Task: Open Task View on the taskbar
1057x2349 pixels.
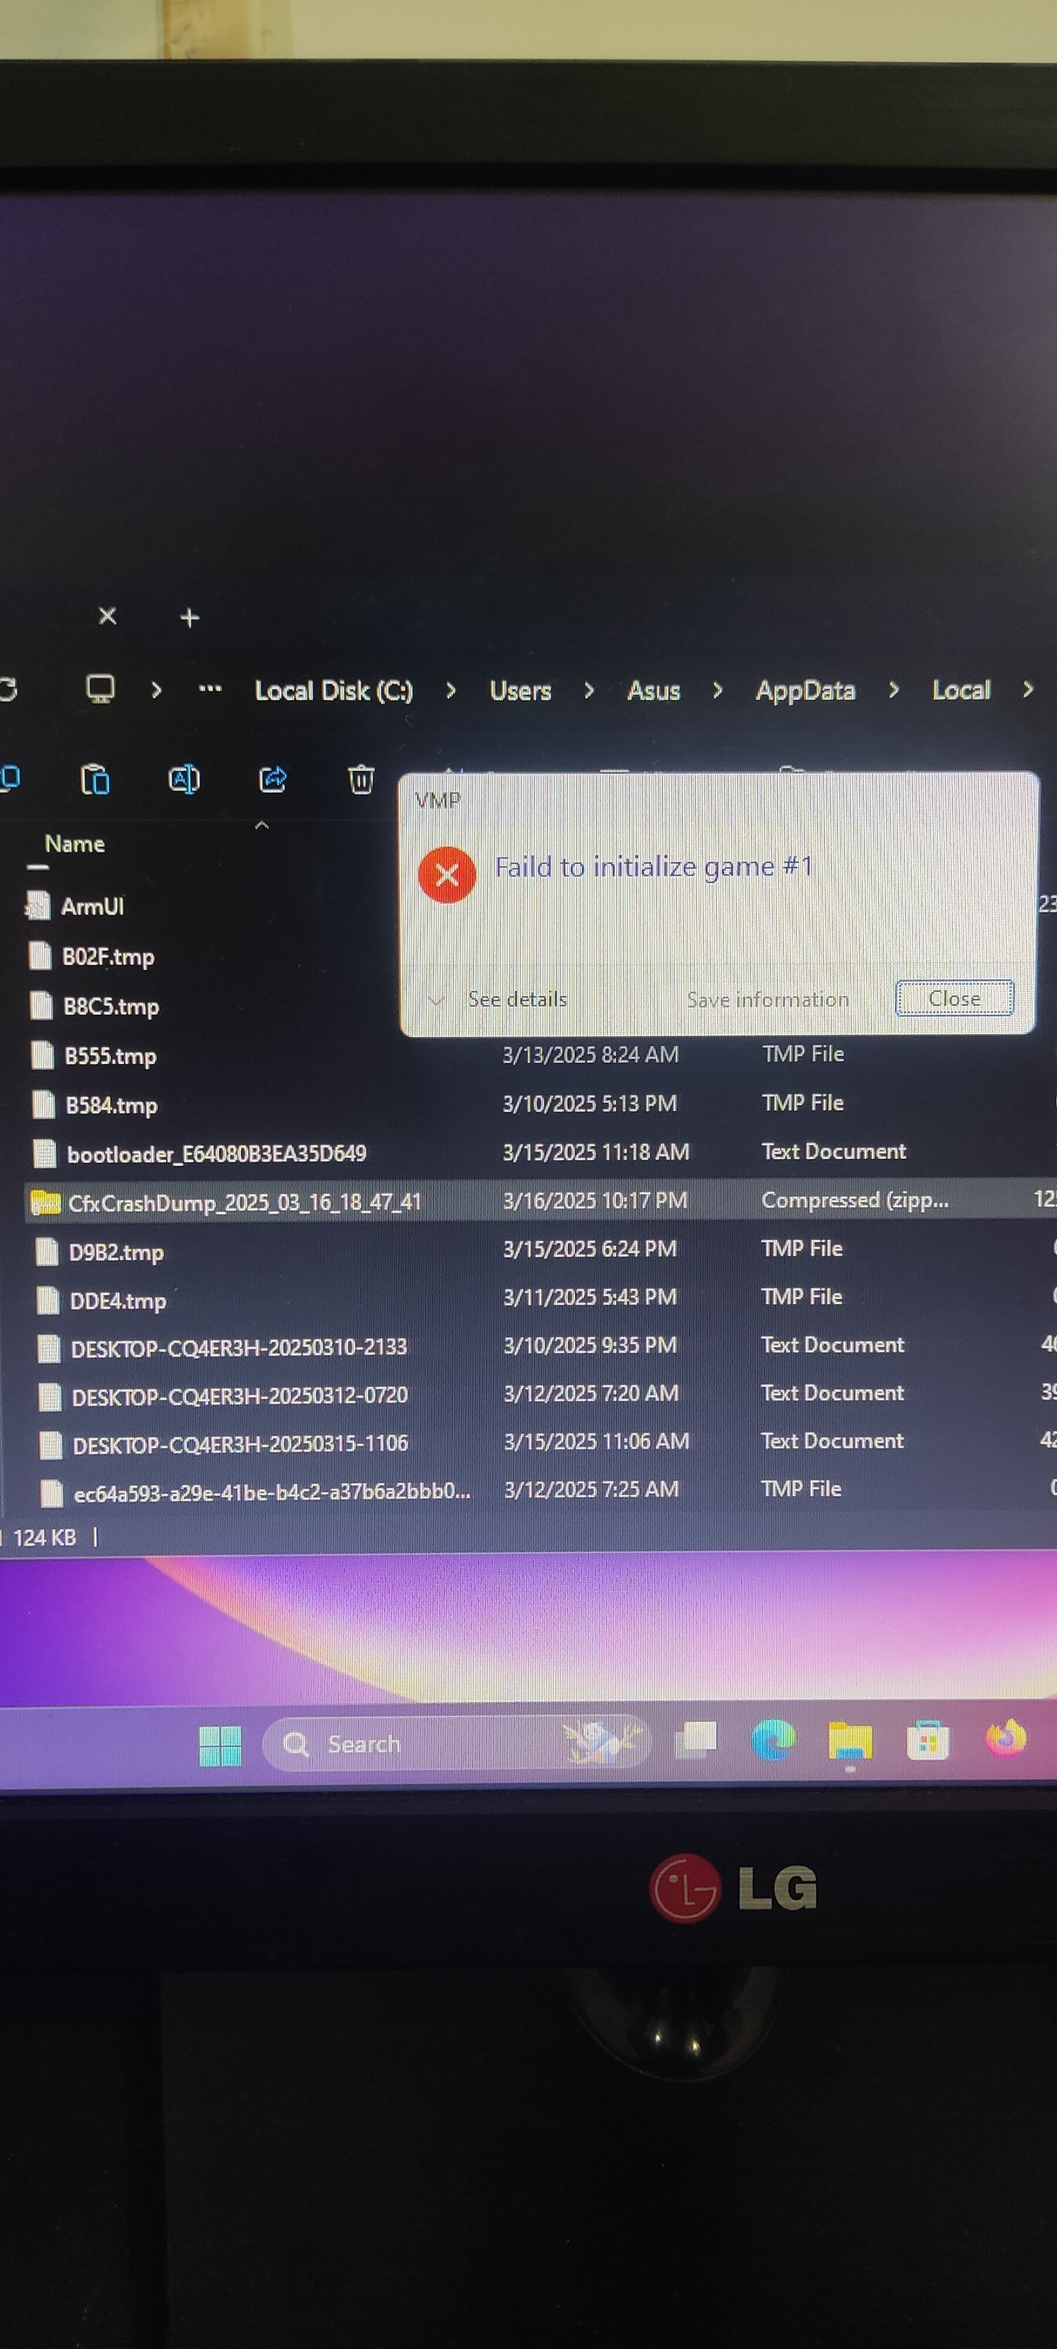Action: pos(695,1741)
